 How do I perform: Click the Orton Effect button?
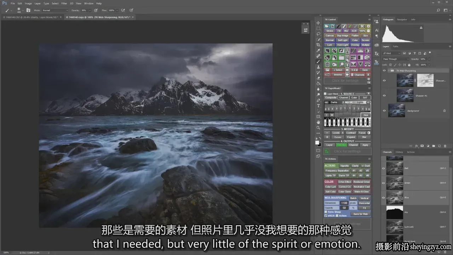(x=344, y=182)
